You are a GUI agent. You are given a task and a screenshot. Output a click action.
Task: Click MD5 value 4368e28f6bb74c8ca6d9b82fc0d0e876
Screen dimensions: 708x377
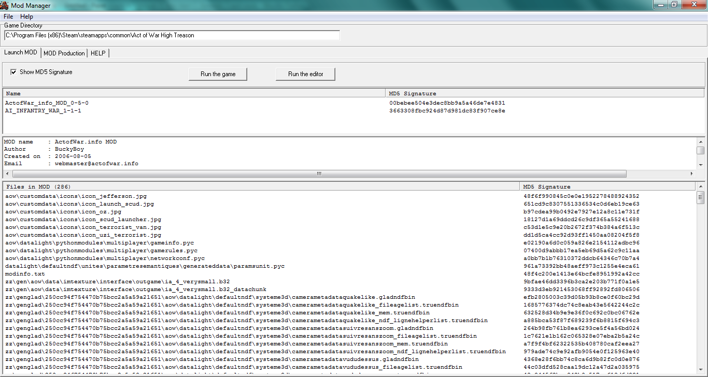click(582, 359)
